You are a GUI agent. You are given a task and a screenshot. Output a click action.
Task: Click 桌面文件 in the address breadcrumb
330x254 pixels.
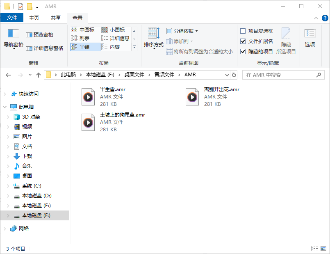pos(134,75)
